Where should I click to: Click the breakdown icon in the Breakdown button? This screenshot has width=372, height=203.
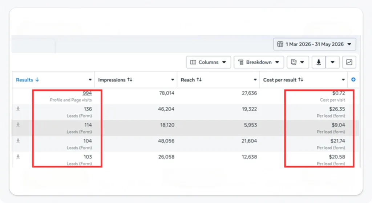pos(240,62)
